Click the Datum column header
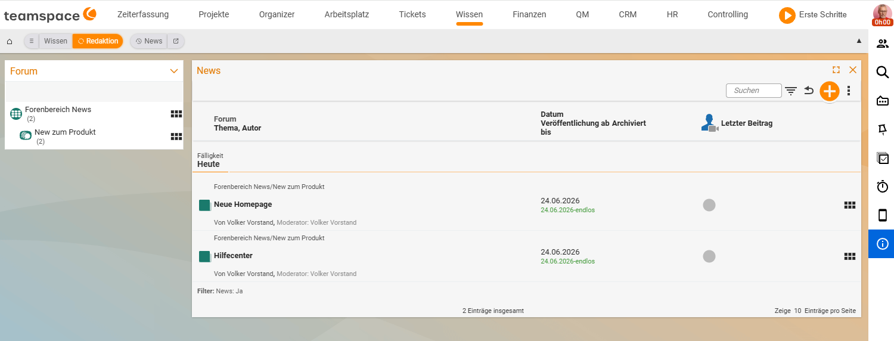 [x=552, y=114]
